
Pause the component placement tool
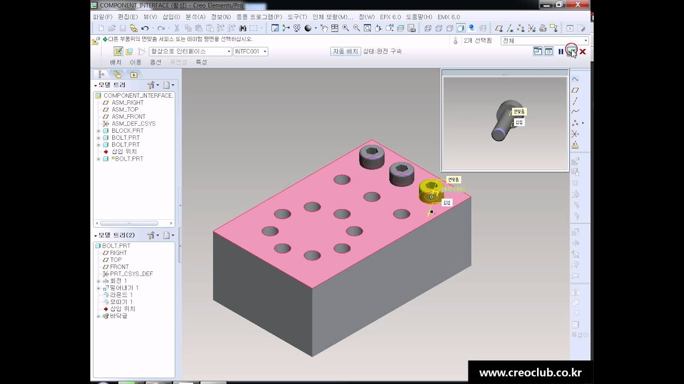coord(561,52)
